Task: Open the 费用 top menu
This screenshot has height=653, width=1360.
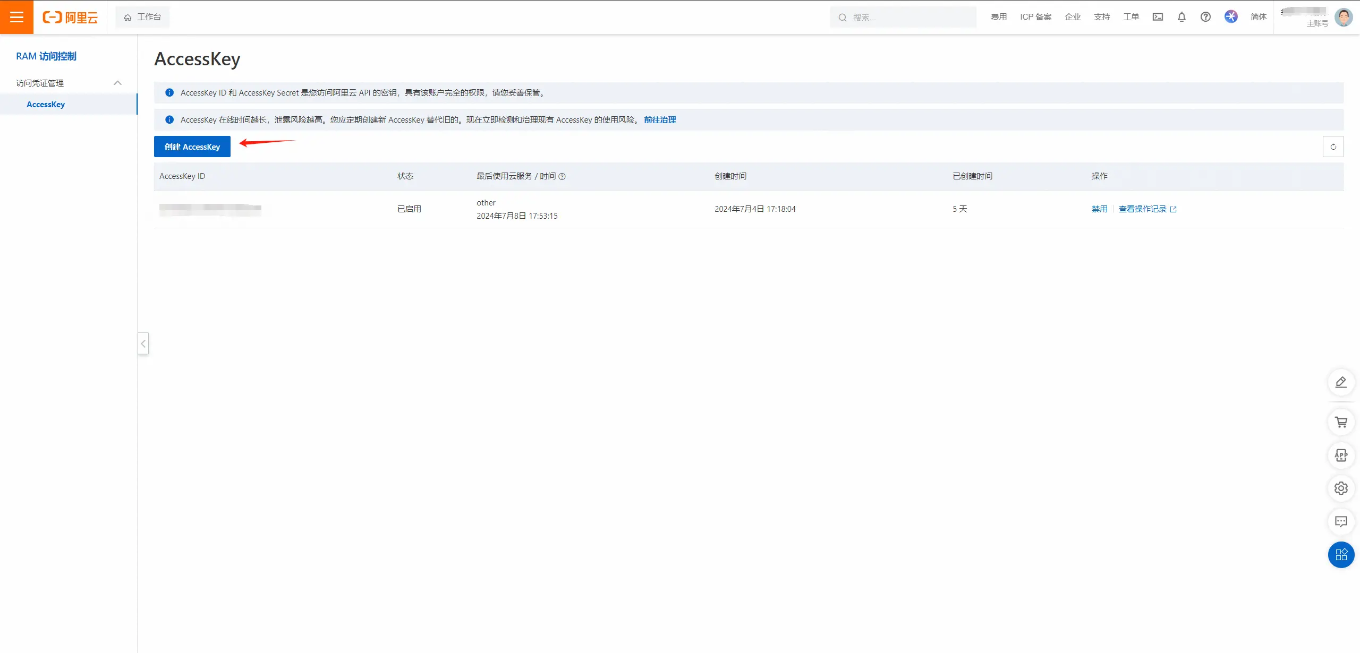Action: pyautogui.click(x=998, y=17)
